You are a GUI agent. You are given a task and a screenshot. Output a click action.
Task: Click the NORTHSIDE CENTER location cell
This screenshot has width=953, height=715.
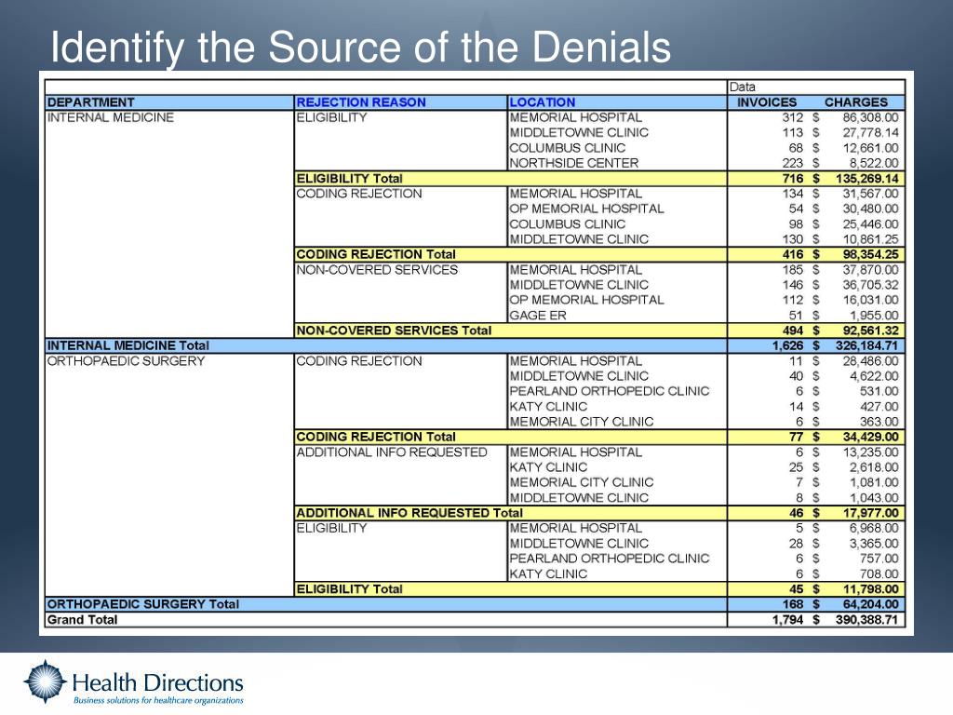(x=573, y=163)
